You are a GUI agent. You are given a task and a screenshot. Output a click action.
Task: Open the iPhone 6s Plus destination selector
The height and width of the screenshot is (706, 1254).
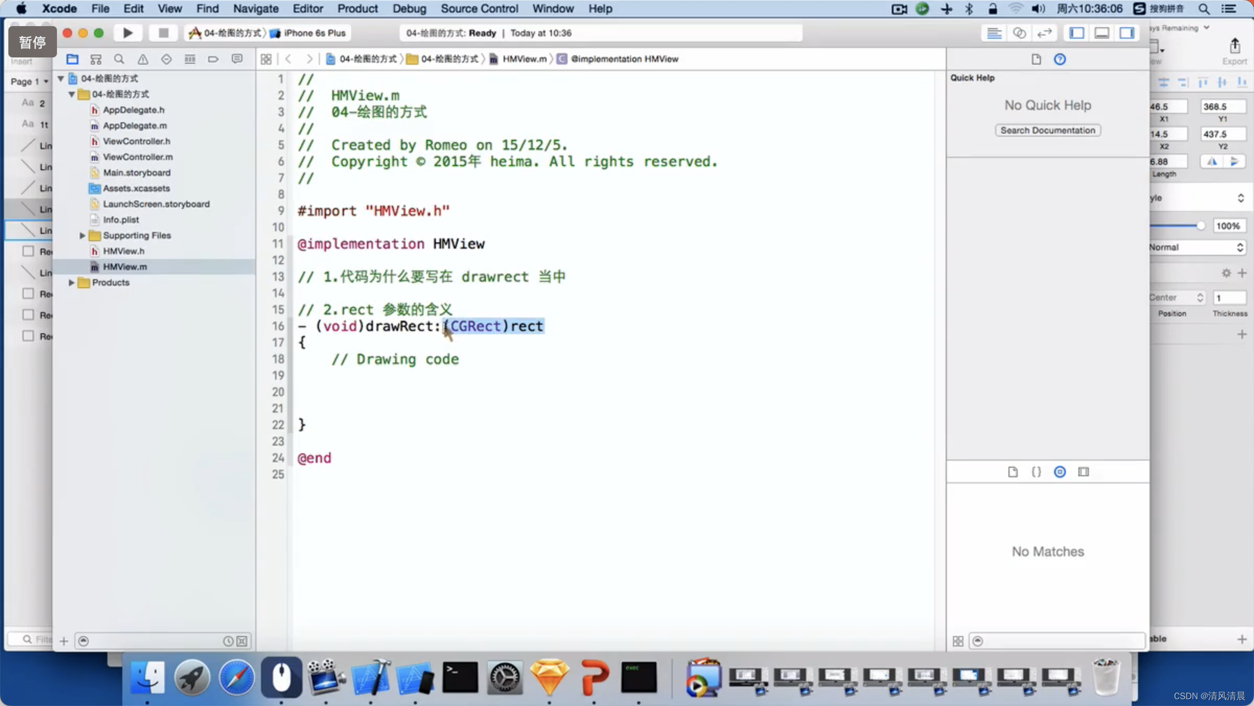coord(308,33)
